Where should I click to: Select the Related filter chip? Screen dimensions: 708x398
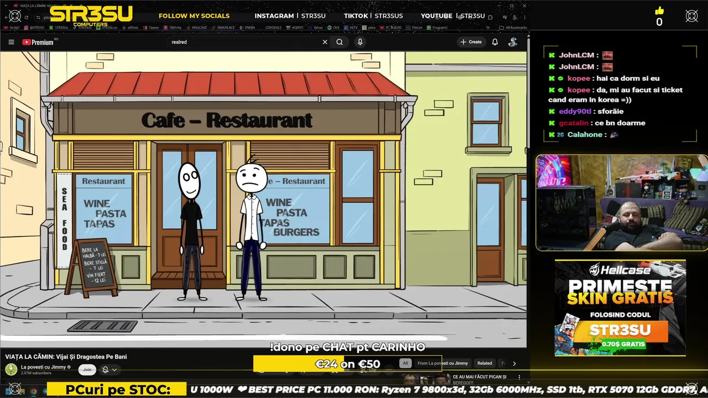[485, 363]
